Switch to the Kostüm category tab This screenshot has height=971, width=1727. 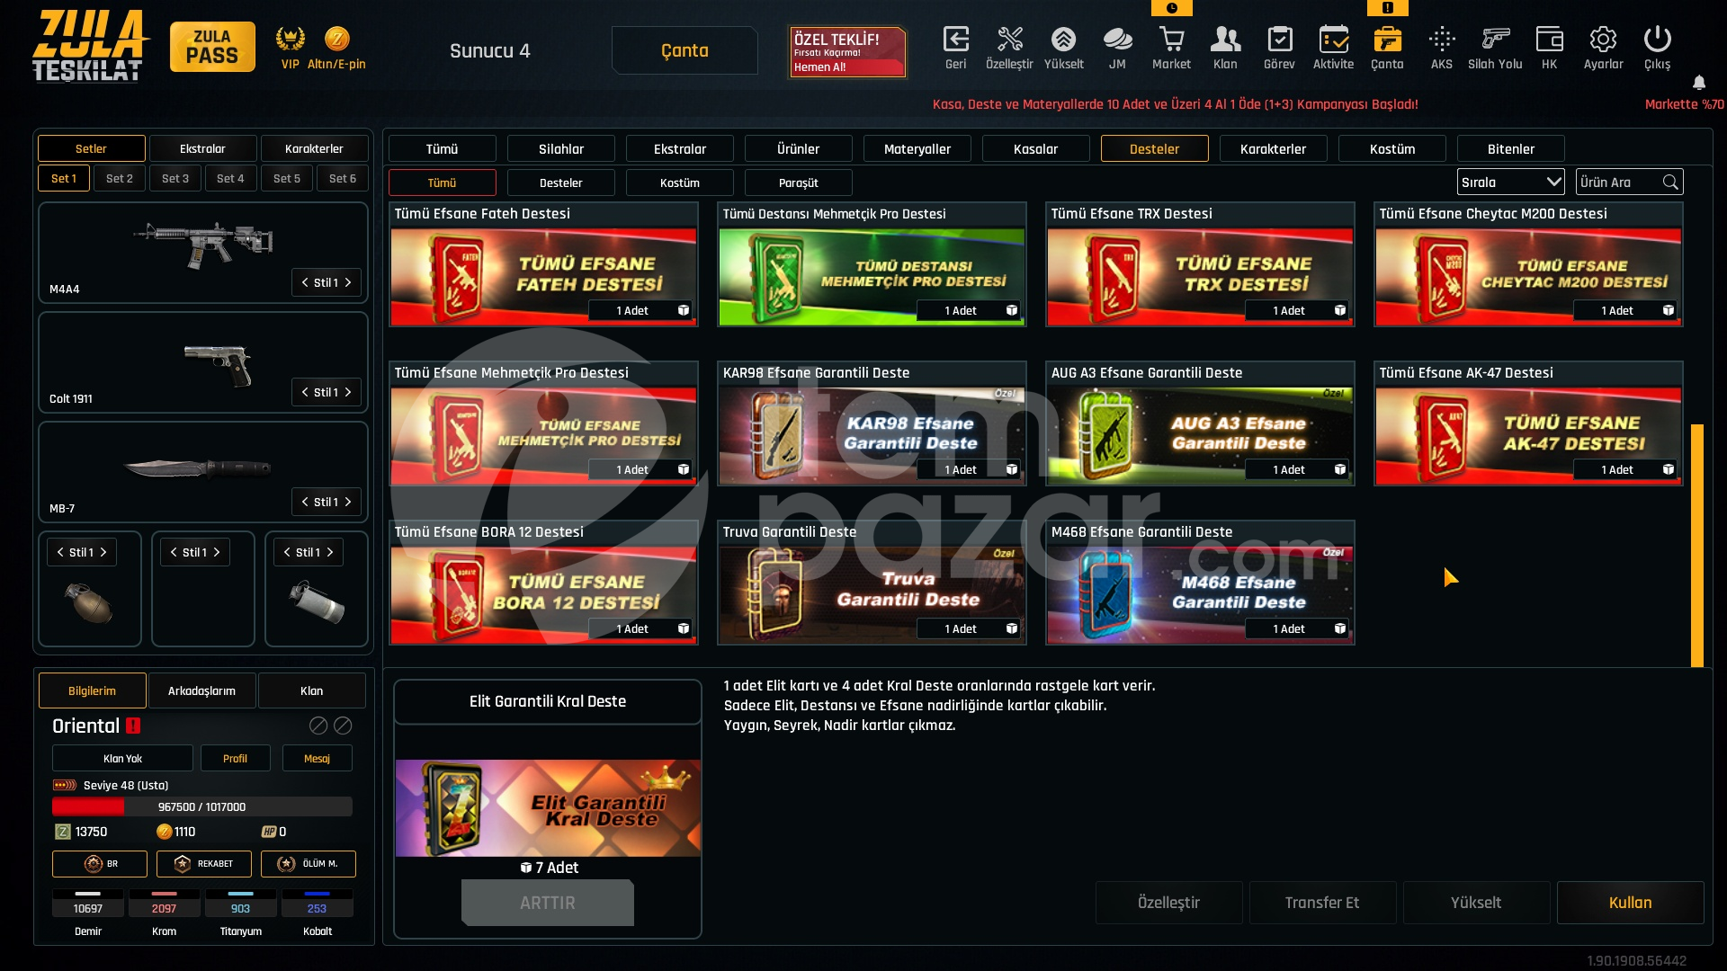point(1392,149)
